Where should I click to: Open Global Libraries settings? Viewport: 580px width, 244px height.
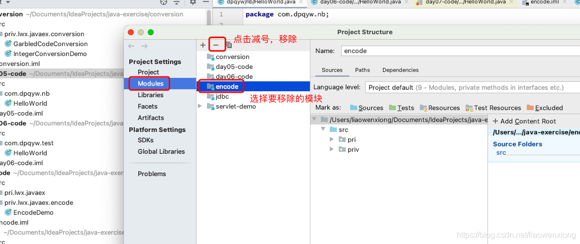[161, 151]
